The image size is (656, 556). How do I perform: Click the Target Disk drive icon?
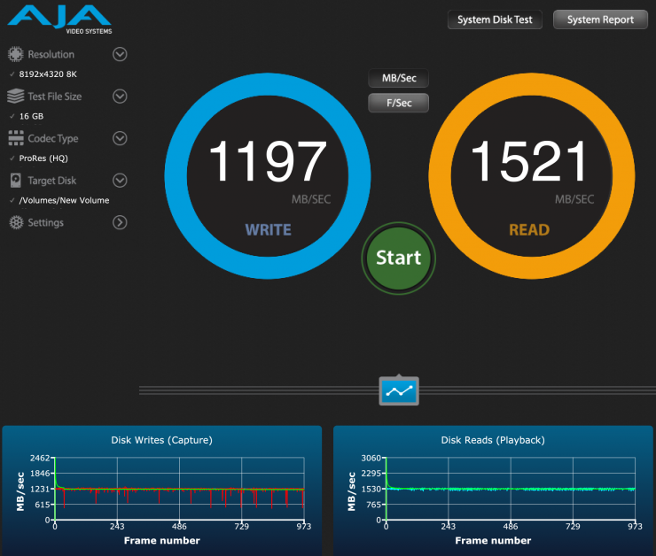15,181
